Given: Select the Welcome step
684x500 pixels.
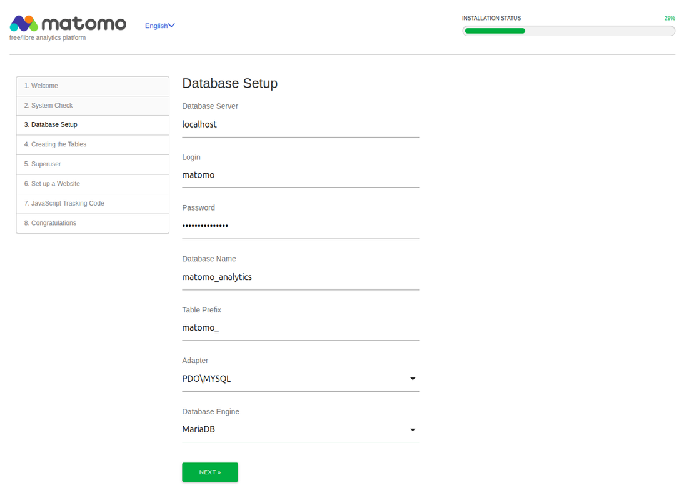Looking at the screenshot, I should click(93, 86).
